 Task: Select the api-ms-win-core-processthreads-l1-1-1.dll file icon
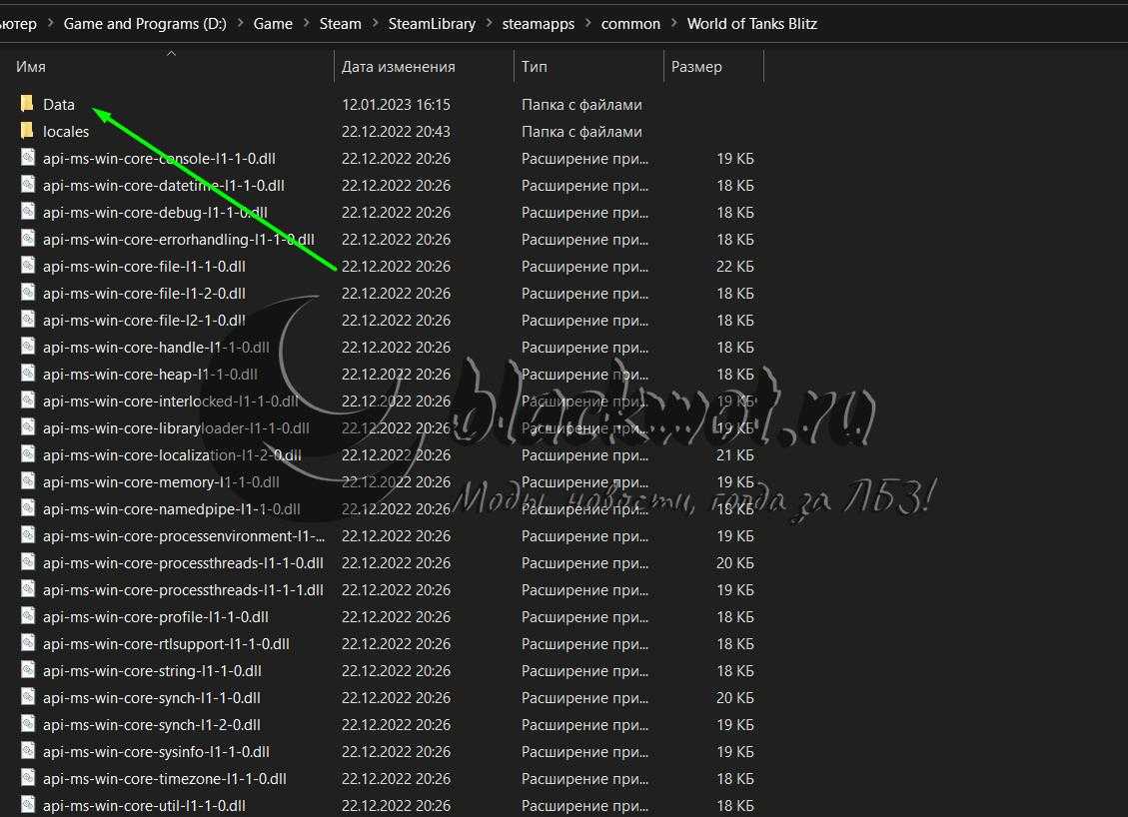(28, 589)
